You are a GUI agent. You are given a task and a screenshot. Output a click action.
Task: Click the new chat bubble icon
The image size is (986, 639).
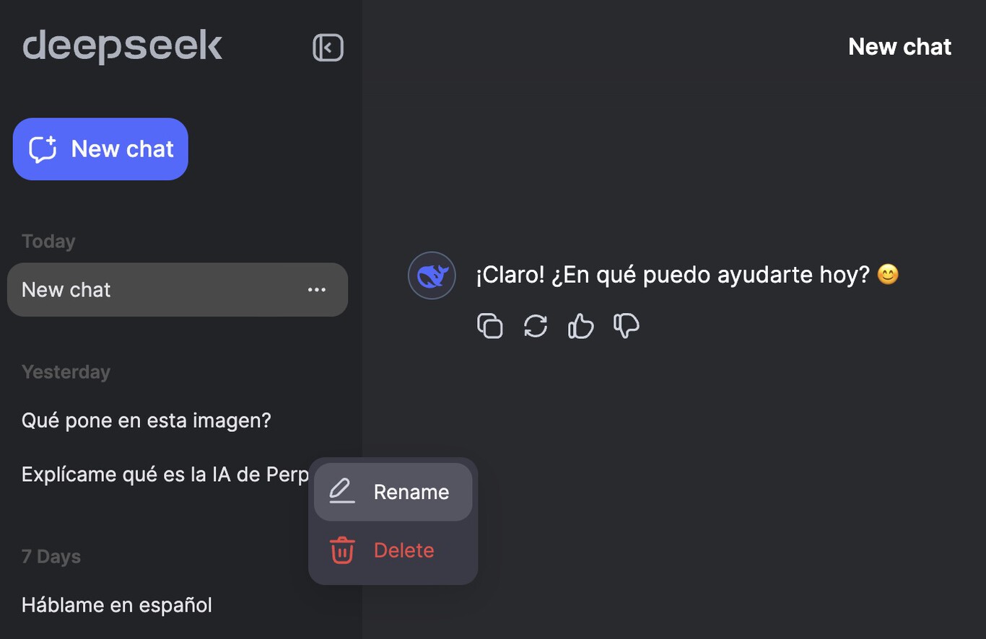(43, 149)
